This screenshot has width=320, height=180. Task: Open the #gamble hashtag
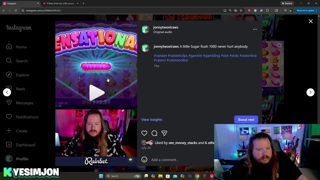click(x=195, y=55)
